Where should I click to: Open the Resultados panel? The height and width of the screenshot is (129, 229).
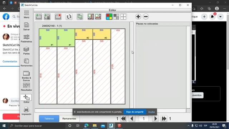[26, 87]
